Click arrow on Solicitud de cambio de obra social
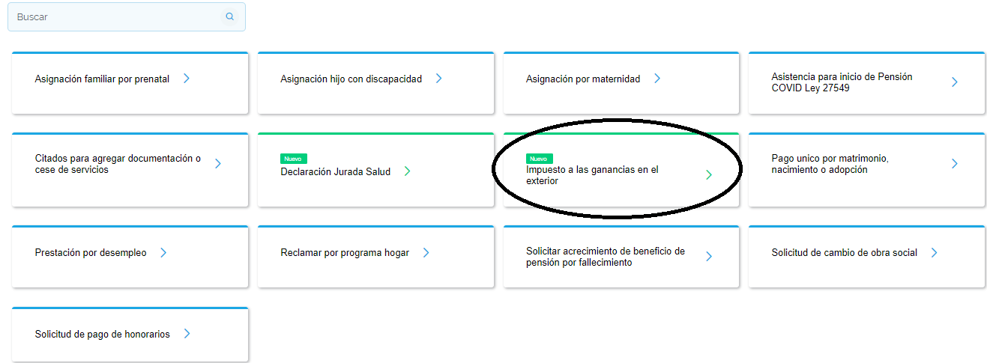Screen dimensions: 987x363 (934, 253)
